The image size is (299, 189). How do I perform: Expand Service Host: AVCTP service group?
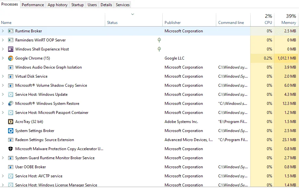coord(3,176)
